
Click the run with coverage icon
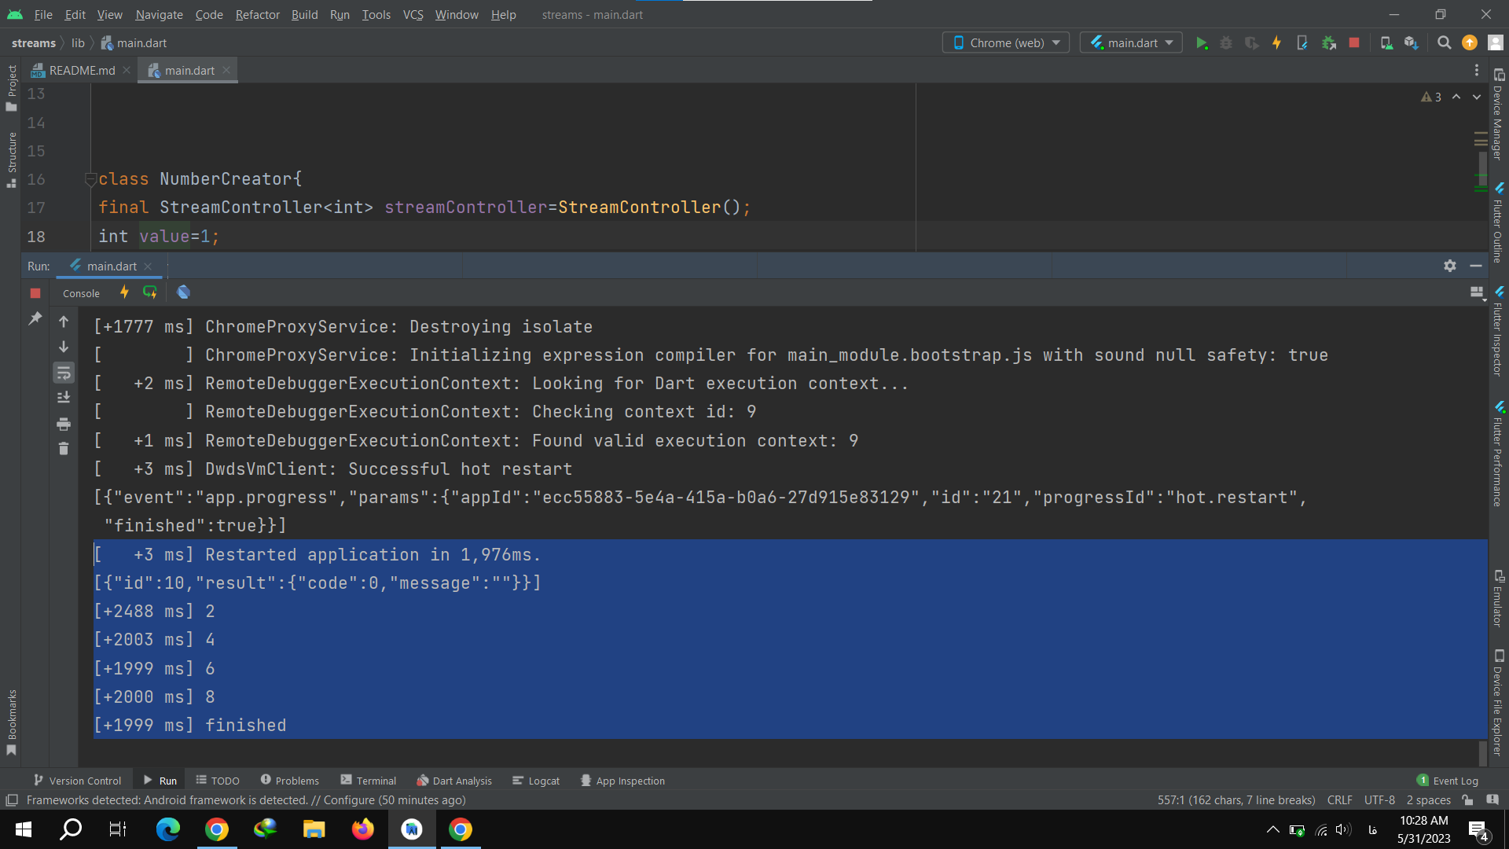click(1252, 43)
